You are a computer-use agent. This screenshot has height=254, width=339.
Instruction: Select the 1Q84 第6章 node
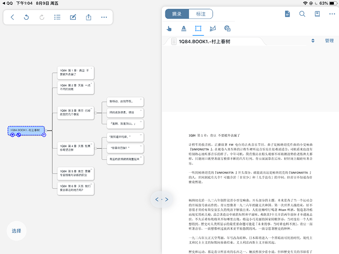pyautogui.click(x=76, y=188)
